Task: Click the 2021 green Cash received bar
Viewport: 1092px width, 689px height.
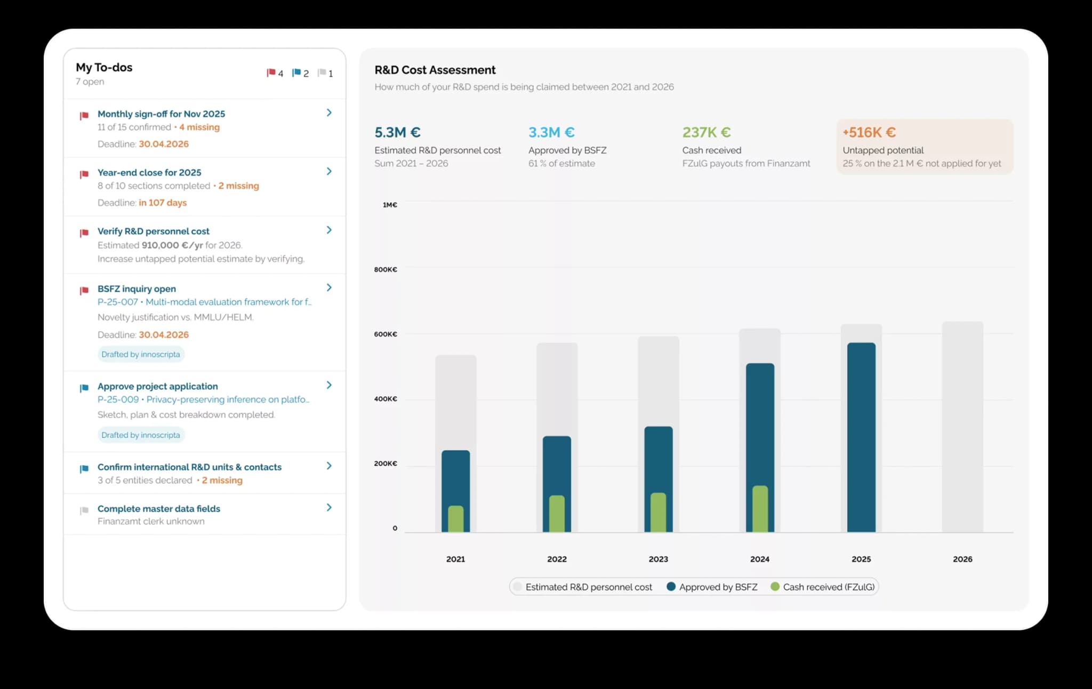Action: tap(456, 519)
